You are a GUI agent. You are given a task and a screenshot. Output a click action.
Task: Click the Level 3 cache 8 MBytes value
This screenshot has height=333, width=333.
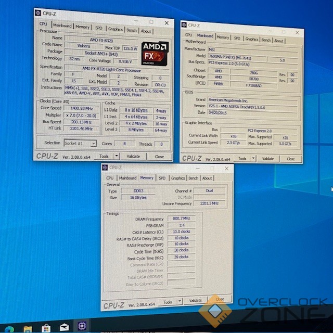tap(136, 130)
